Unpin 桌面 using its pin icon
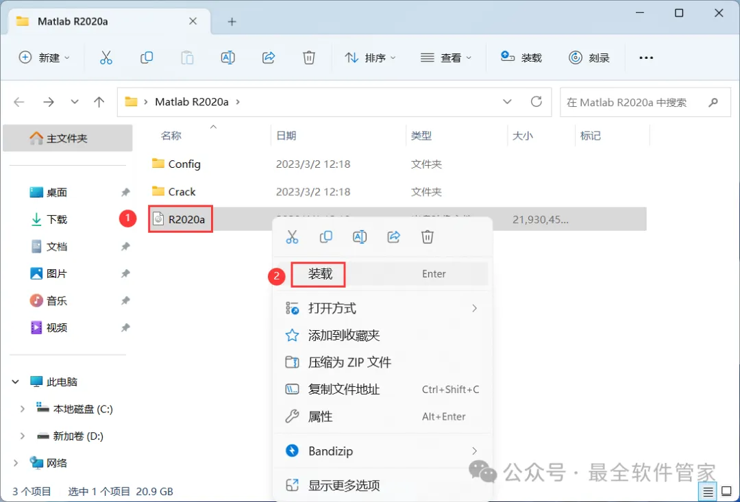The width and height of the screenshot is (740, 502). click(125, 192)
